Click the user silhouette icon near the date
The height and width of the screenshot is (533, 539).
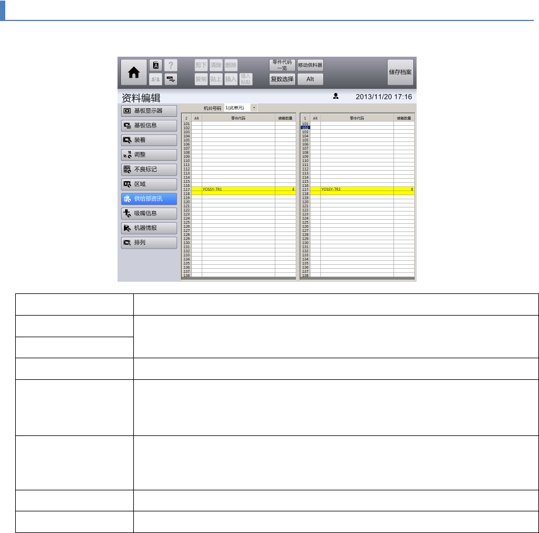pyautogui.click(x=336, y=96)
